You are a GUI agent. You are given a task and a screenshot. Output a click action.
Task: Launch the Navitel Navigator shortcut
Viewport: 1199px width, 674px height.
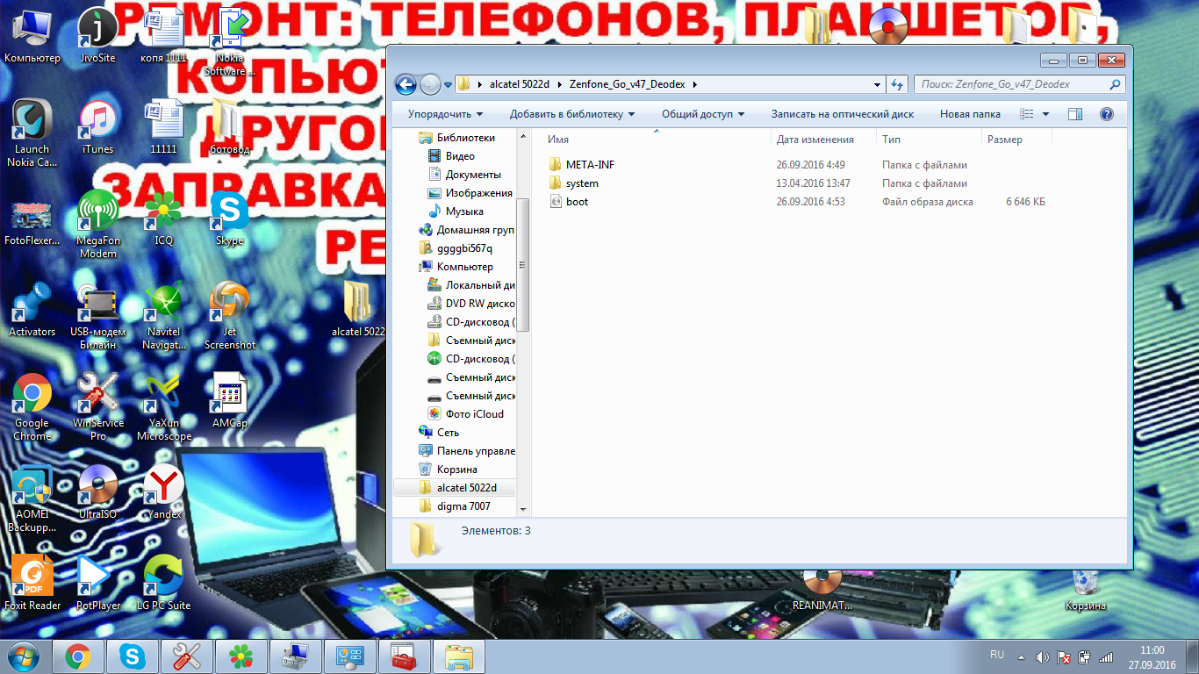(x=164, y=307)
